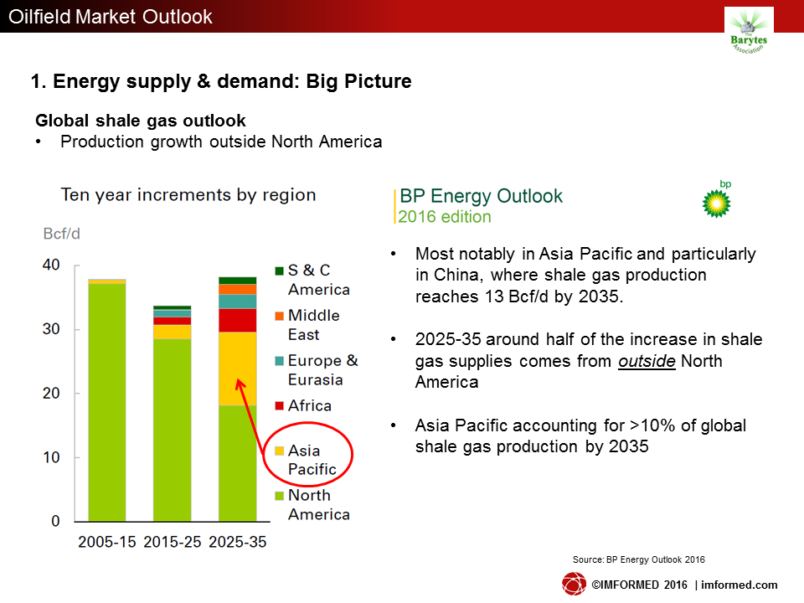Click the 2005-15 North America green bar
804x603 pixels.
tap(107, 403)
